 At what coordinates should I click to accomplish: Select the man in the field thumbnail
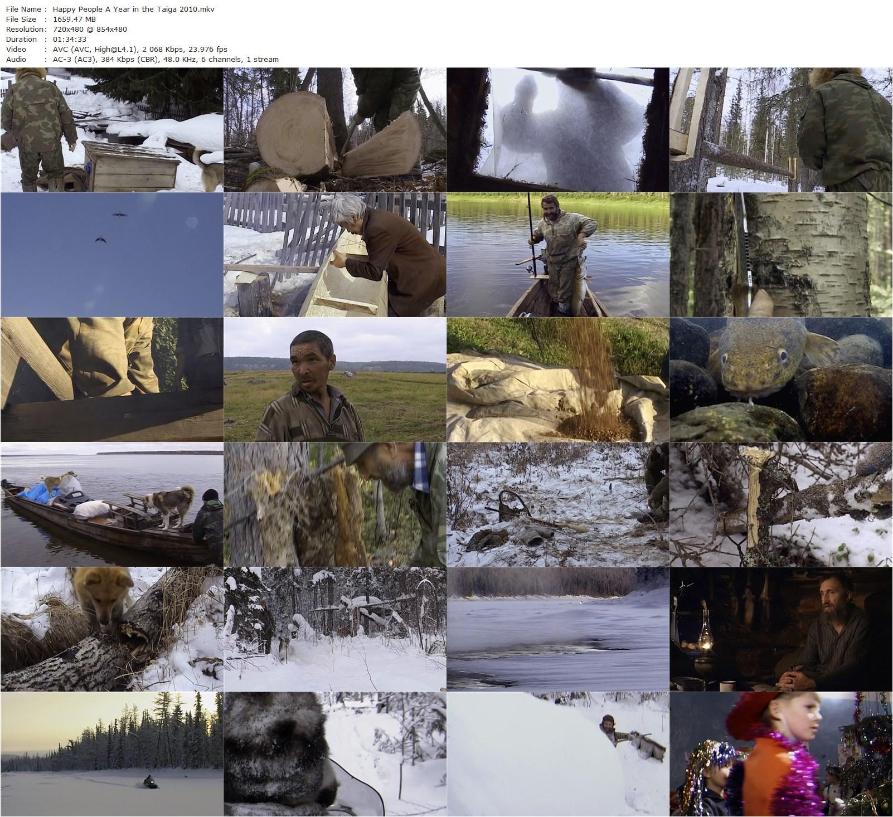click(334, 379)
